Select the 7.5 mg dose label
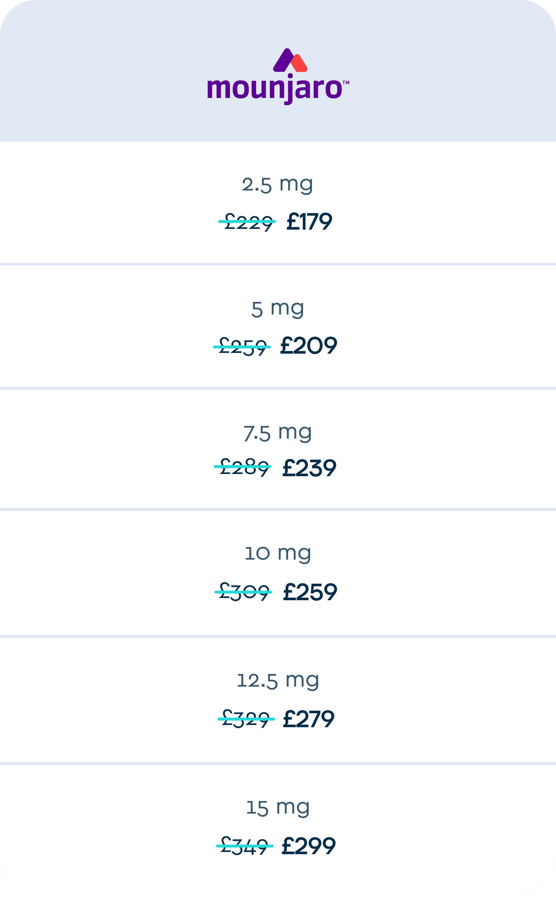Image resolution: width=556 pixels, height=921 pixels. click(x=277, y=433)
